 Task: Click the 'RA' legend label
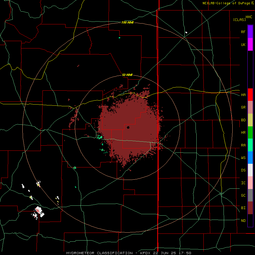(243, 145)
